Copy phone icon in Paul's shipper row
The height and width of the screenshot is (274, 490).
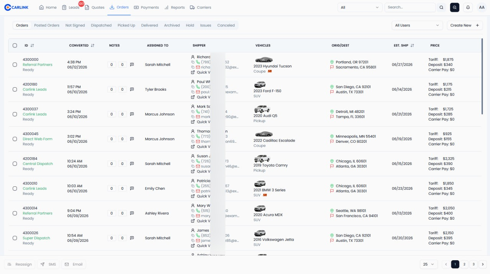click(193, 87)
